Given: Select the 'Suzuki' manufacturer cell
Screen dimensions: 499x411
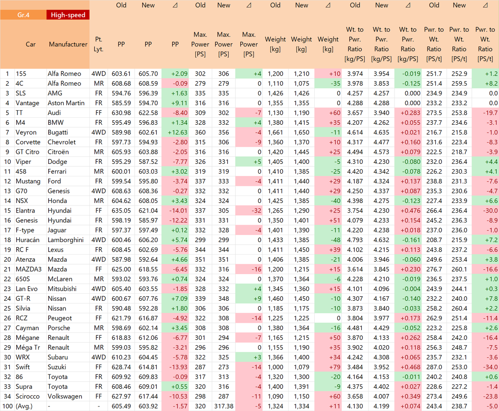Looking at the screenshot, I should pyautogui.click(x=68, y=367).
